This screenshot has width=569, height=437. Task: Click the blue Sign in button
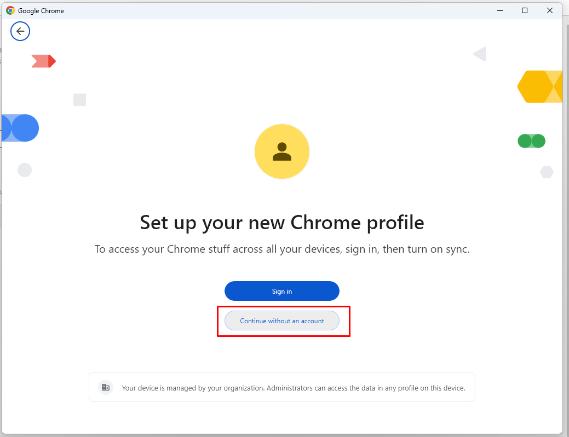tap(281, 291)
